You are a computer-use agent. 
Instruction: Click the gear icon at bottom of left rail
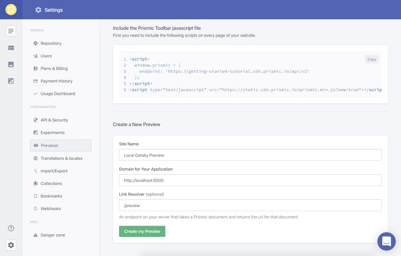[11, 245]
